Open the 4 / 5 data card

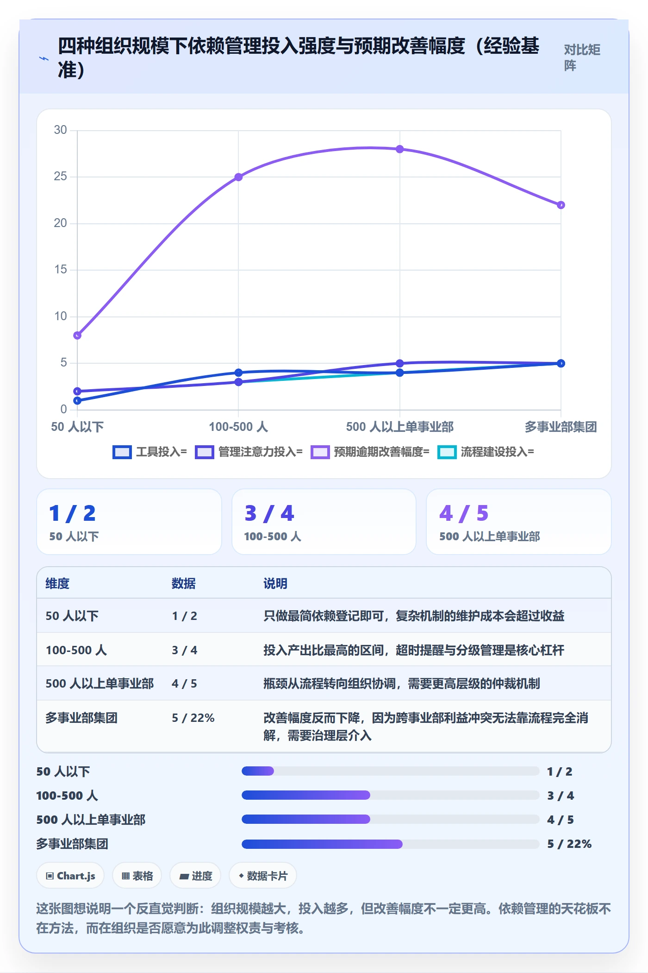pos(519,522)
